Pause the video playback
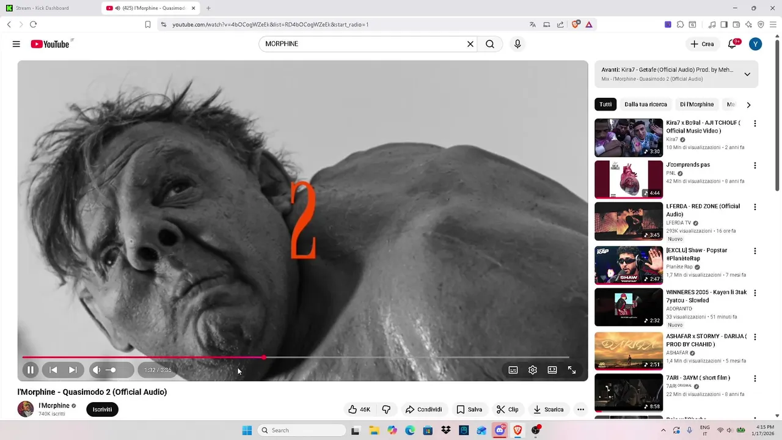Screen dimensions: 782x440 tap(30, 370)
